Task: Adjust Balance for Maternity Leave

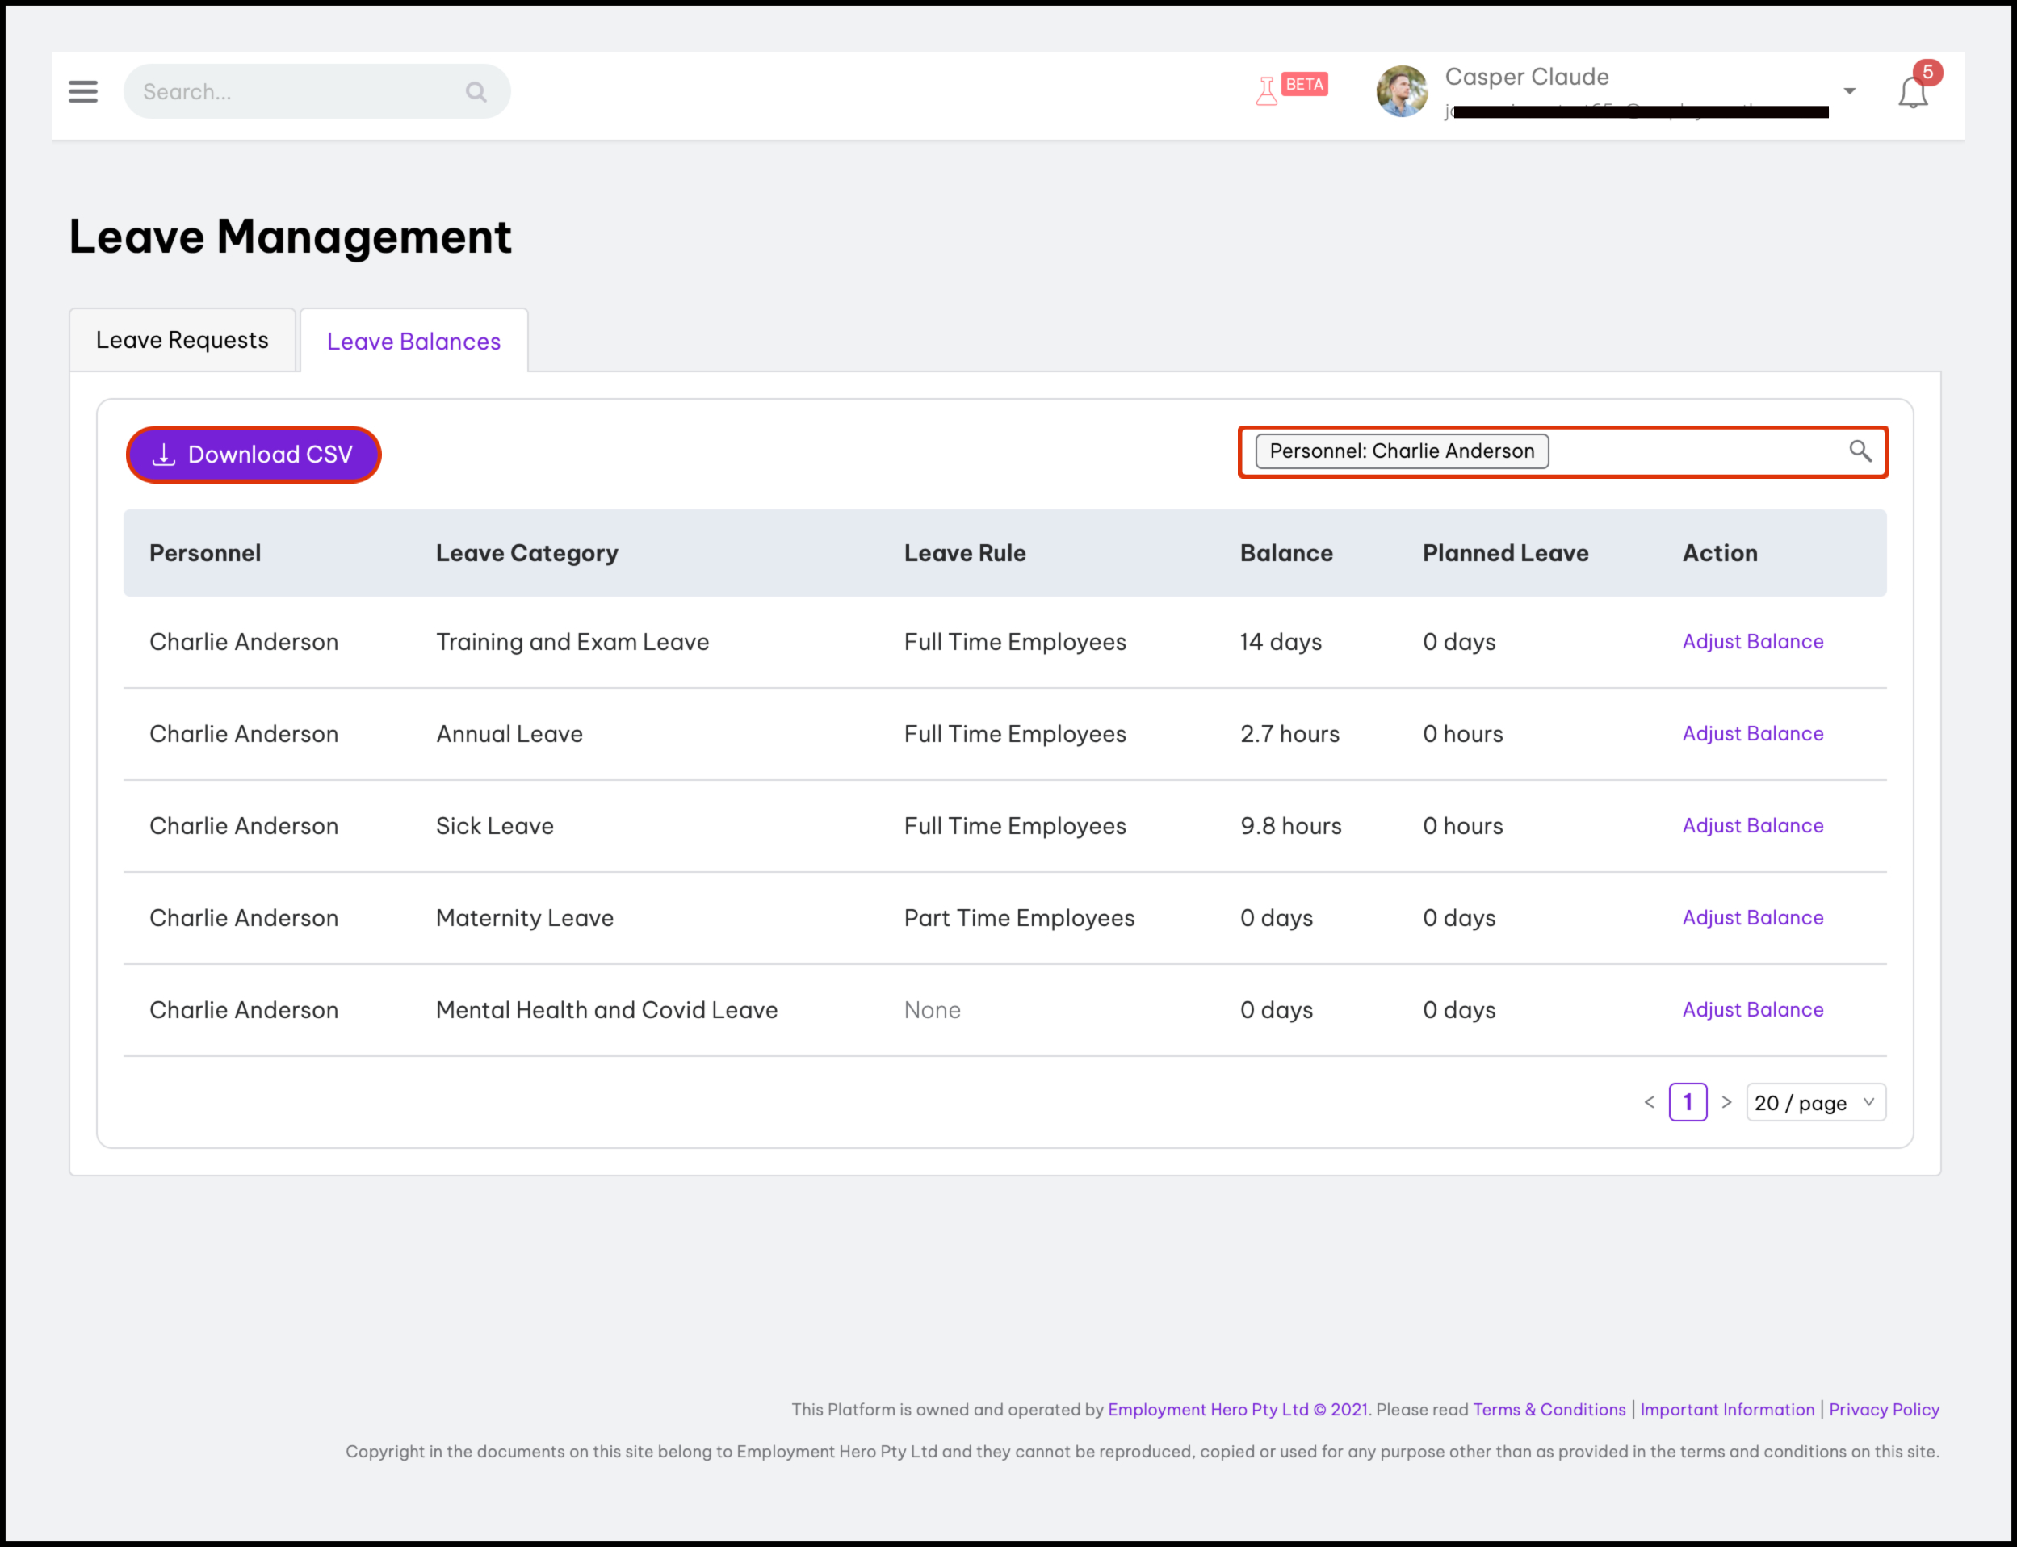Action: coord(1753,918)
